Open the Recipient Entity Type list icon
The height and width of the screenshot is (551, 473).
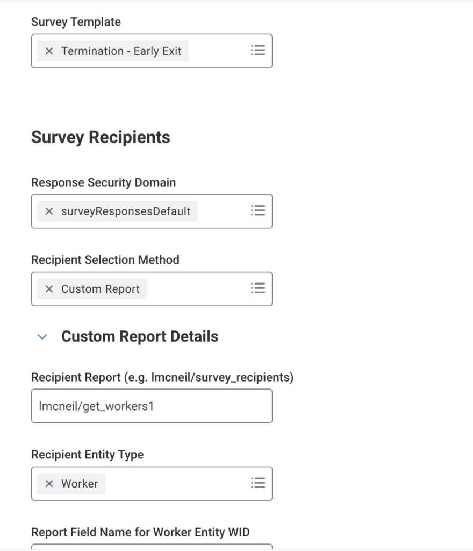click(x=258, y=483)
